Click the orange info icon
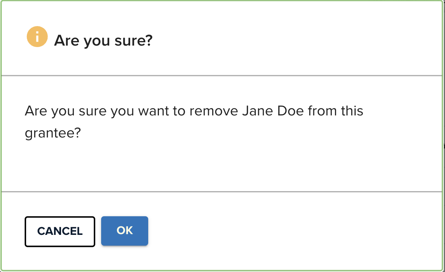This screenshot has height=272, width=445. 37,37
